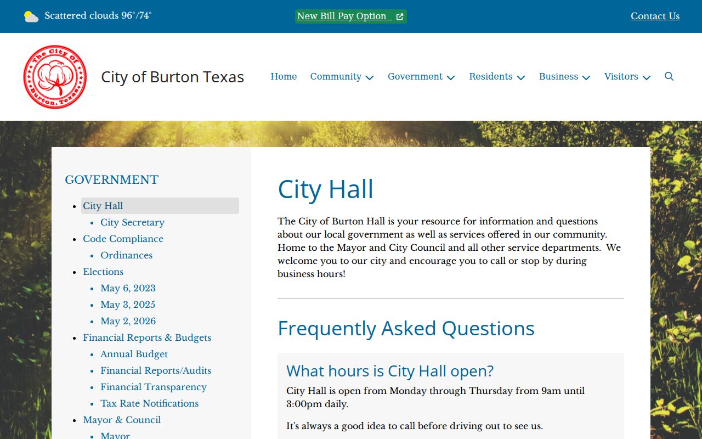Click external link icon on New Bill Pay
The height and width of the screenshot is (439, 702).
click(400, 16)
